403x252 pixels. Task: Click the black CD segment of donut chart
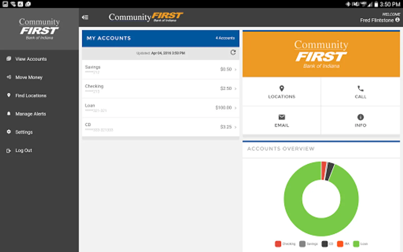click(330, 171)
